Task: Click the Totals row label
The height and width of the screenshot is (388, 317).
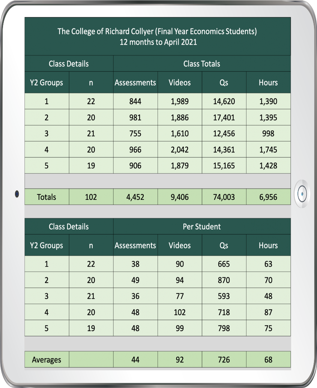Action: tap(47, 197)
